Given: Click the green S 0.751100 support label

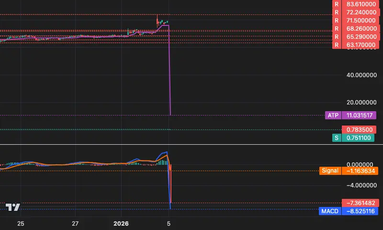Looking at the screenshot, I should pyautogui.click(x=353, y=138).
